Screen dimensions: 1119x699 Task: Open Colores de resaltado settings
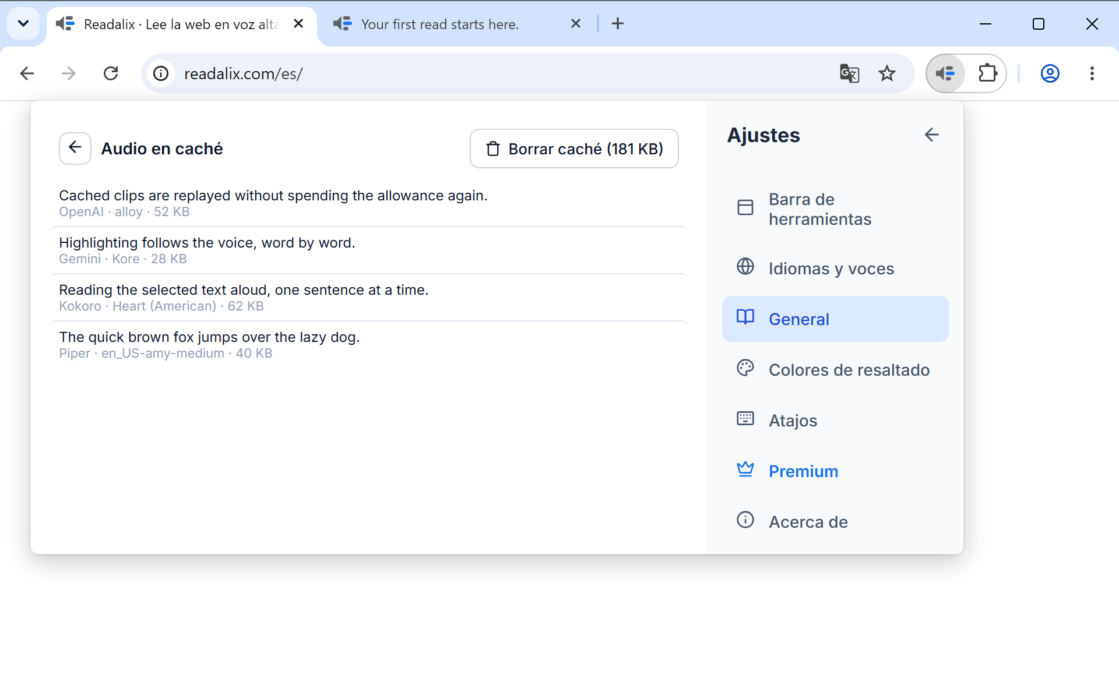pyautogui.click(x=835, y=369)
